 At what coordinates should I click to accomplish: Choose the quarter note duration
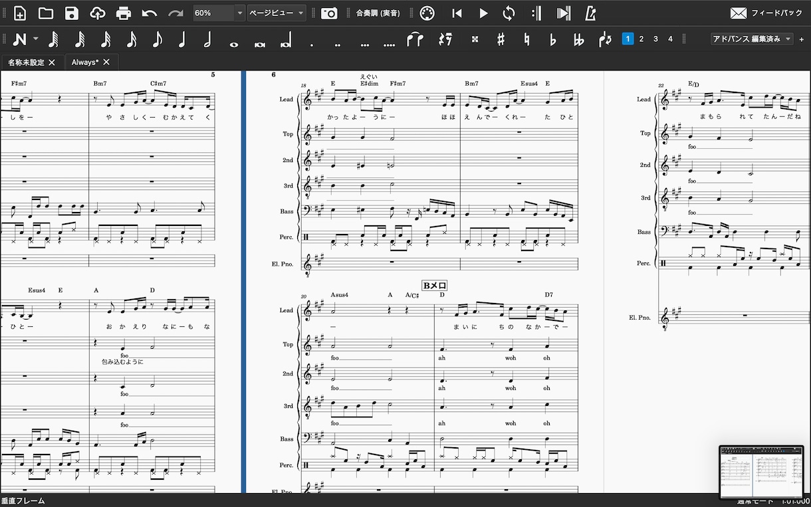click(x=182, y=39)
